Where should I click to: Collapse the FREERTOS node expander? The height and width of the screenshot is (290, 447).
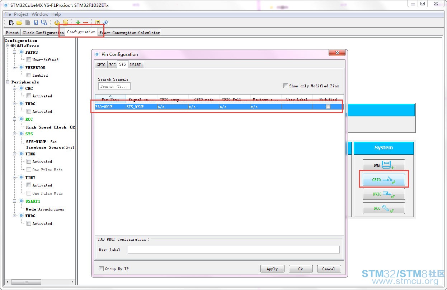[15, 68]
